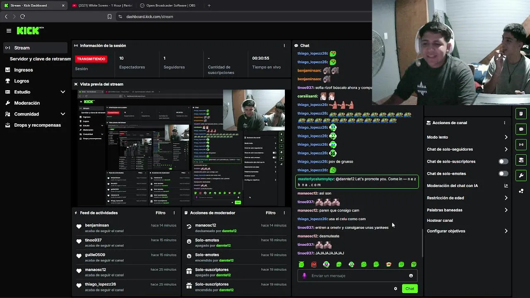530x298 pixels.
Task: Open options menu for Acciones de moderador
Action: tap(284, 213)
